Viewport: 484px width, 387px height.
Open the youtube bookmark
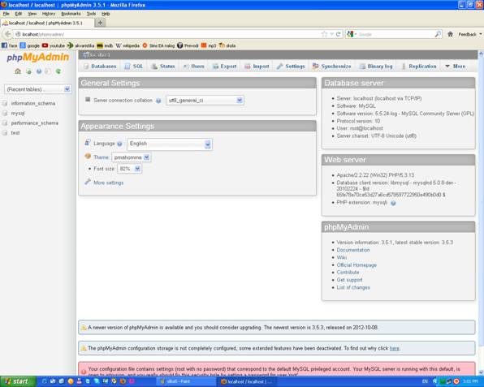click(x=54, y=45)
